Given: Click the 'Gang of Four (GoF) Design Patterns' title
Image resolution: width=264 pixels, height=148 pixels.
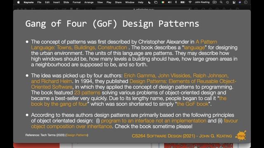Looking at the screenshot, I should click(112, 24).
